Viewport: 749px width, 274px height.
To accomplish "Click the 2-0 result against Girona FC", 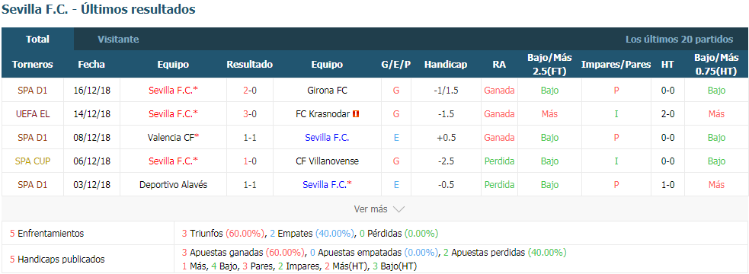I will (250, 91).
